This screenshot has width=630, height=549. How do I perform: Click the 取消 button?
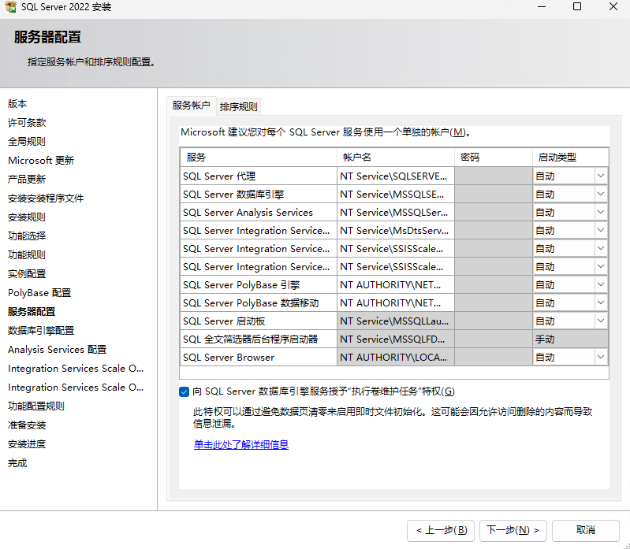586,530
